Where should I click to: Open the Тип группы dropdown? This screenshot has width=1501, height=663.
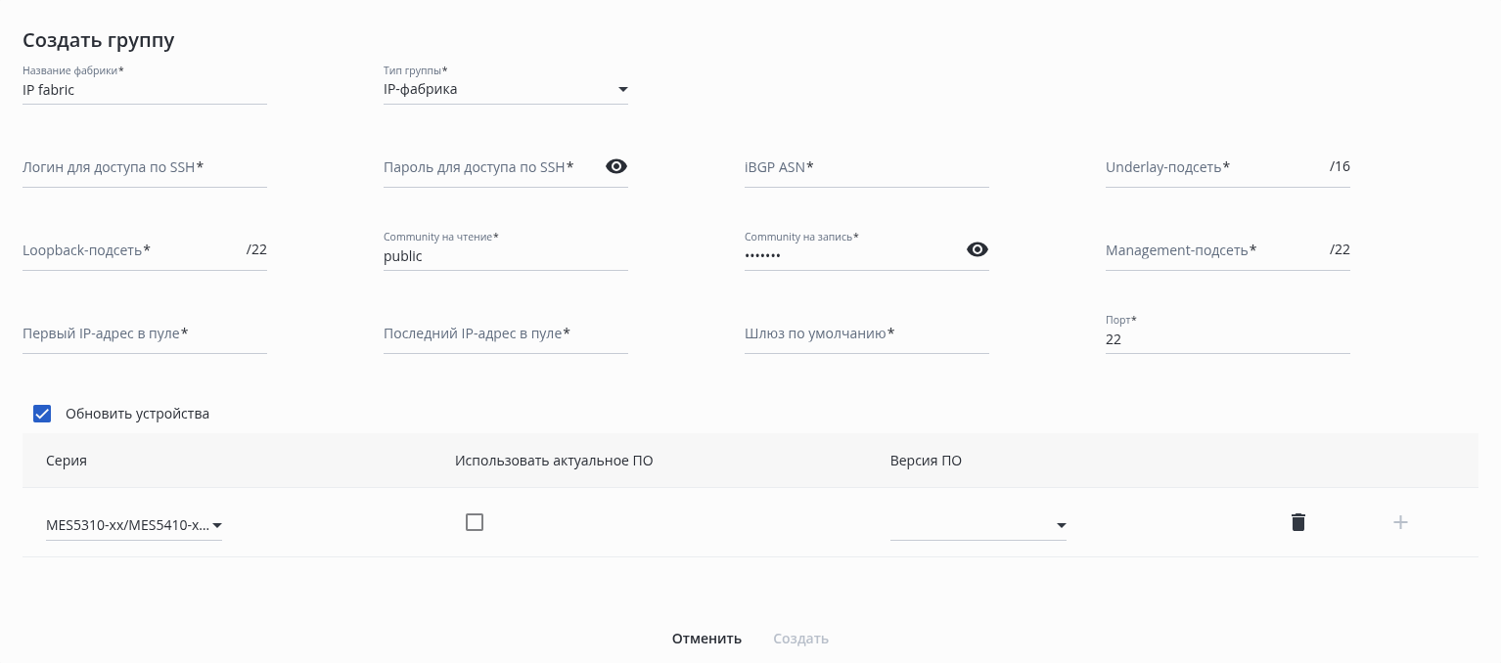(505, 90)
